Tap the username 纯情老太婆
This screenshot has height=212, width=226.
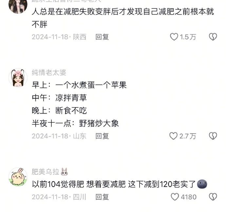49,72
